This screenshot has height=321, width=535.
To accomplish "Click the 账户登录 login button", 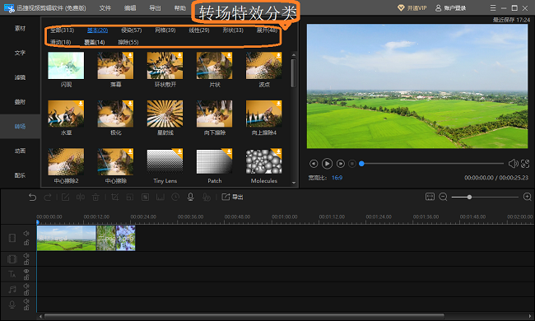I will [451, 8].
